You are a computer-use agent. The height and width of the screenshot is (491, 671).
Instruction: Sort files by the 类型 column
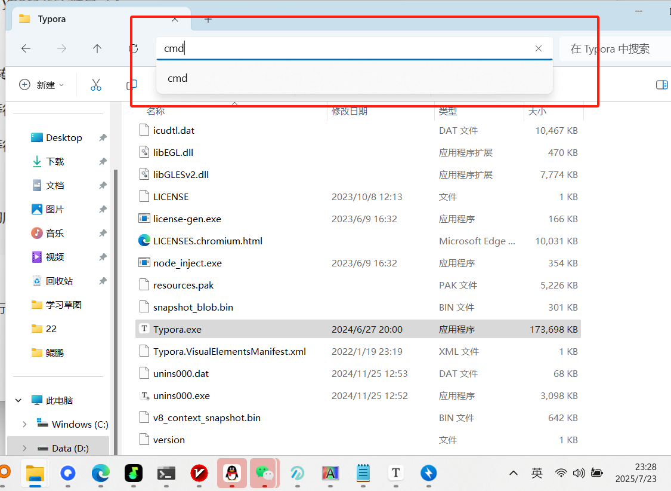coord(448,111)
